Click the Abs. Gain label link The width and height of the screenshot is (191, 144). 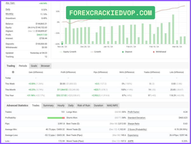click(10, 3)
